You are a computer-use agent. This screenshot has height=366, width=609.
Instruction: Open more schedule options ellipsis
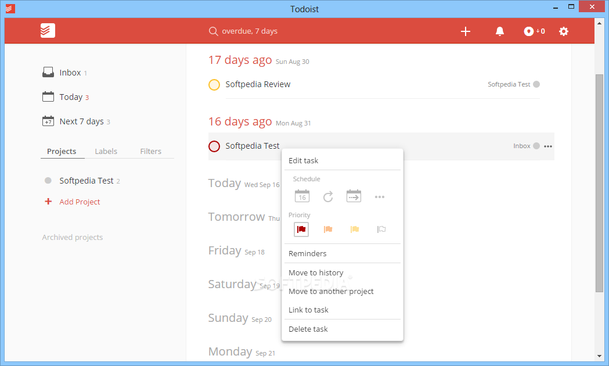pos(380,197)
